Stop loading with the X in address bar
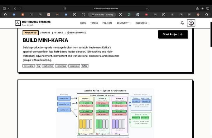This screenshot has height=138, width=212. (147, 8)
